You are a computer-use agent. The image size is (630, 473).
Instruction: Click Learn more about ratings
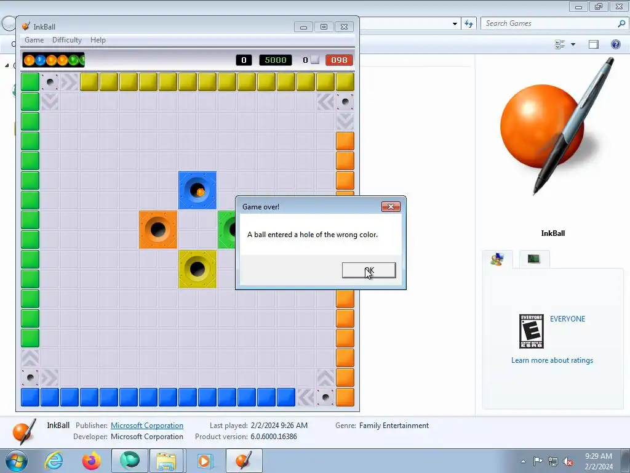click(x=552, y=360)
